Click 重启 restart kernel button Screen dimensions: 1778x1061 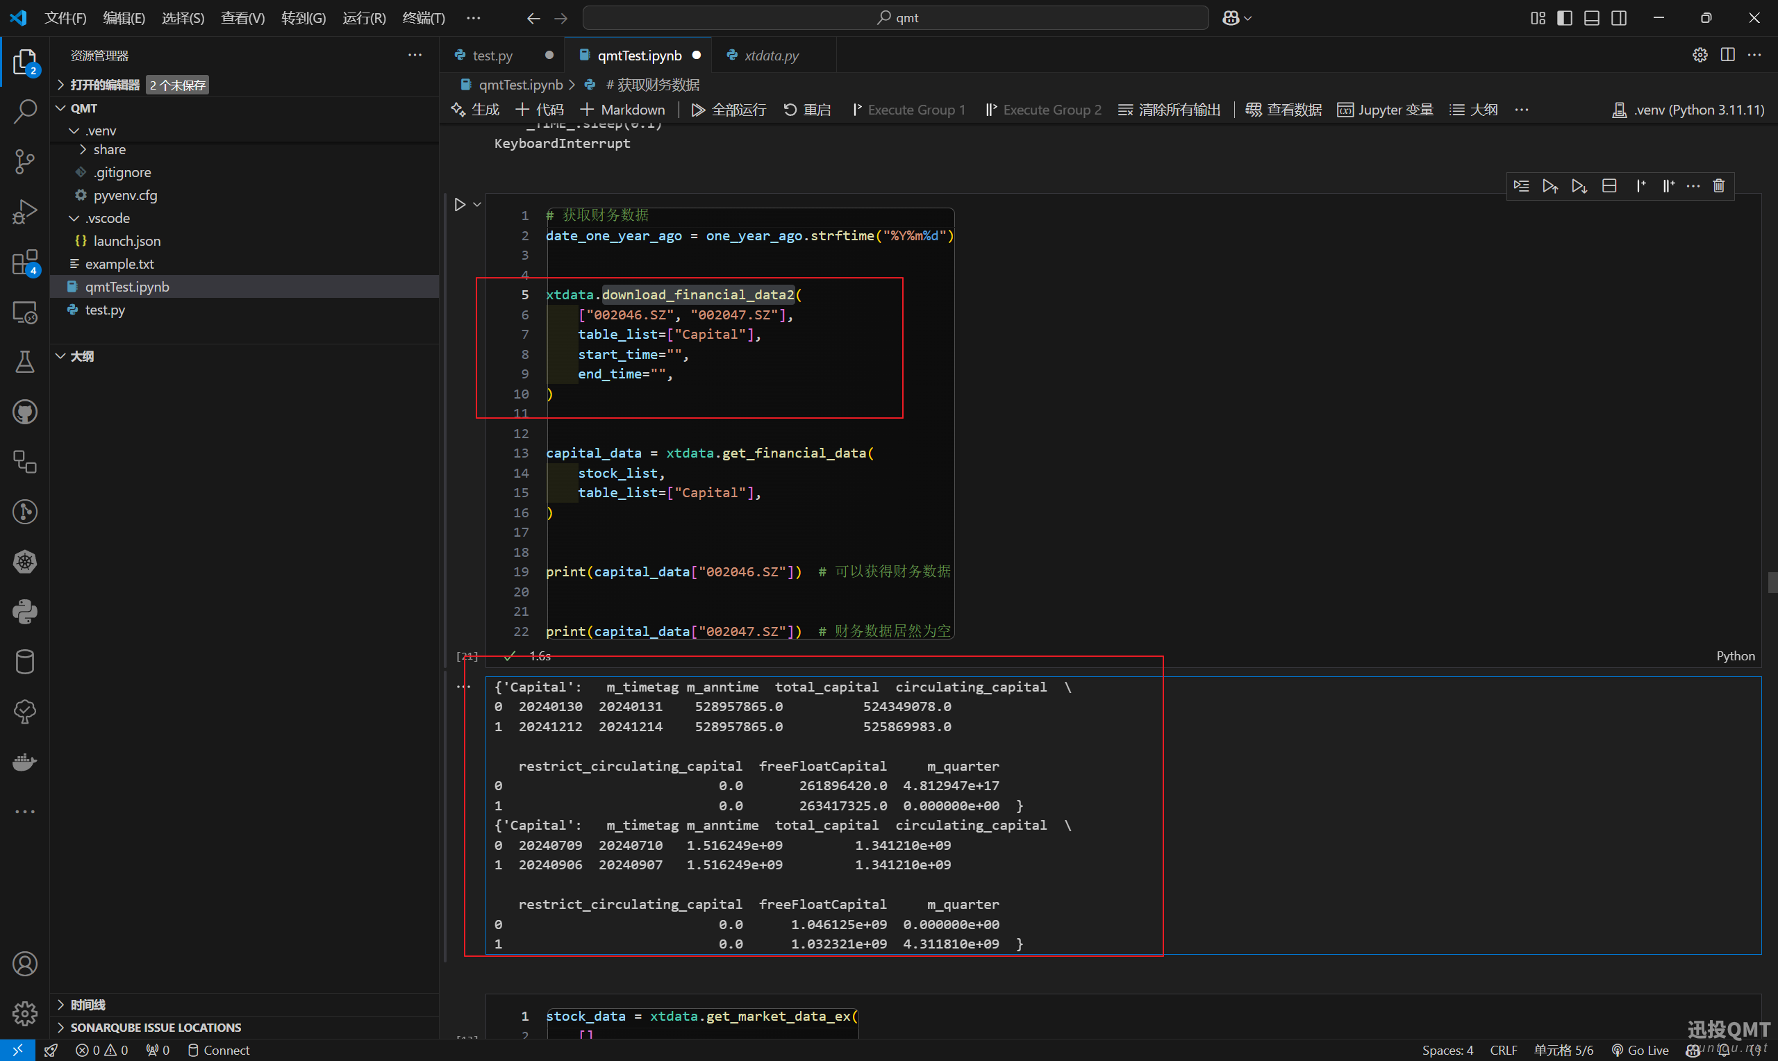(x=808, y=110)
